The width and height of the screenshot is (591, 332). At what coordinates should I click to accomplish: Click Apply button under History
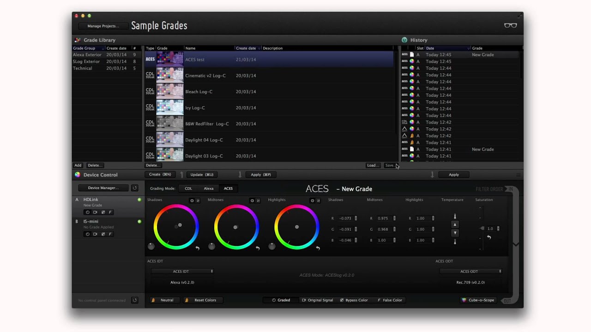pos(454,175)
